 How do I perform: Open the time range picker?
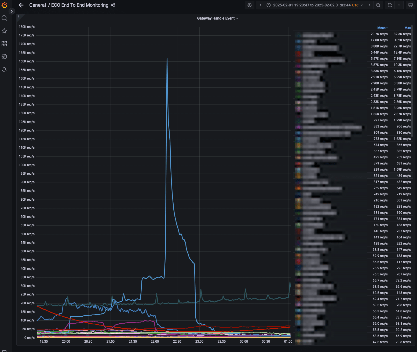tap(314, 5)
